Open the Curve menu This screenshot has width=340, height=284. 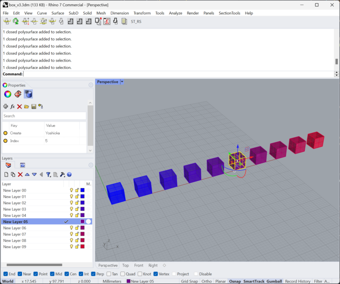click(x=42, y=13)
